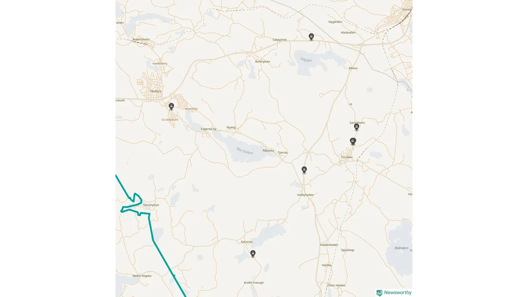
Task: Select the Barkhyttan place label
Action: click(x=262, y=61)
